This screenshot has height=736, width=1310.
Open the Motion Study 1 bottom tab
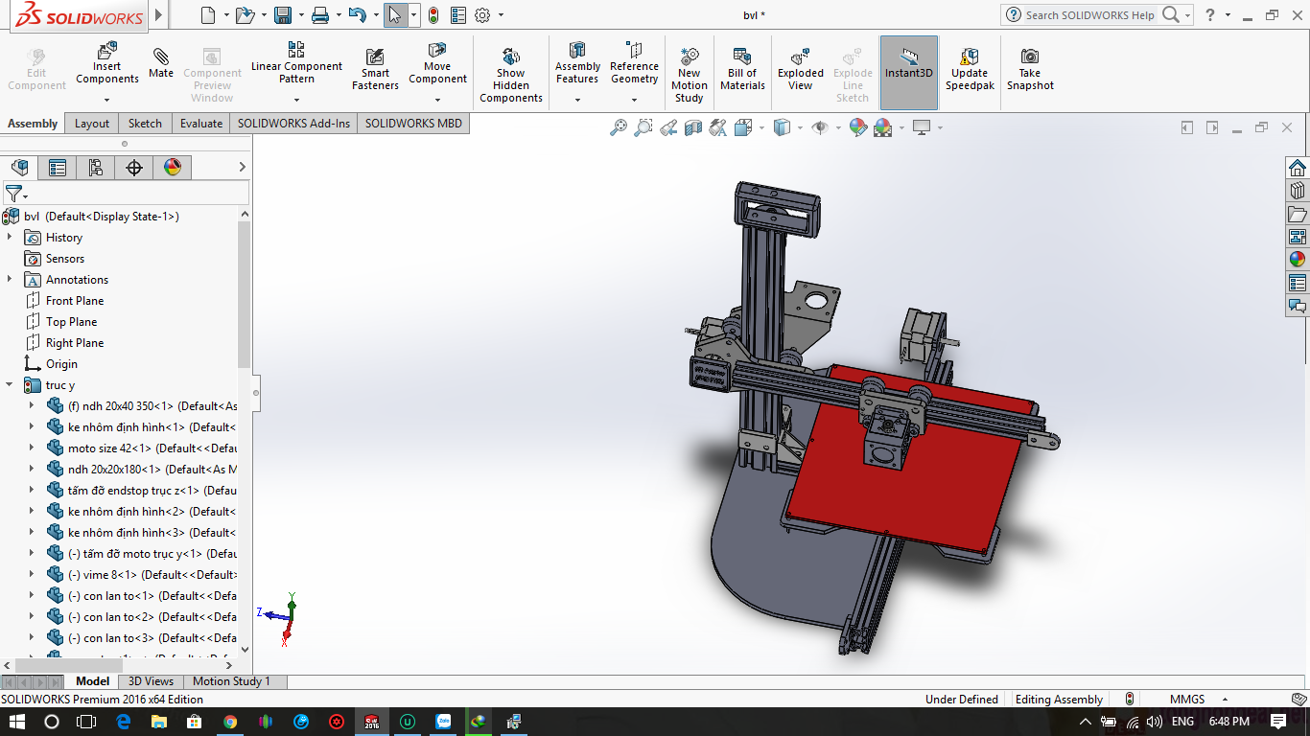(231, 681)
